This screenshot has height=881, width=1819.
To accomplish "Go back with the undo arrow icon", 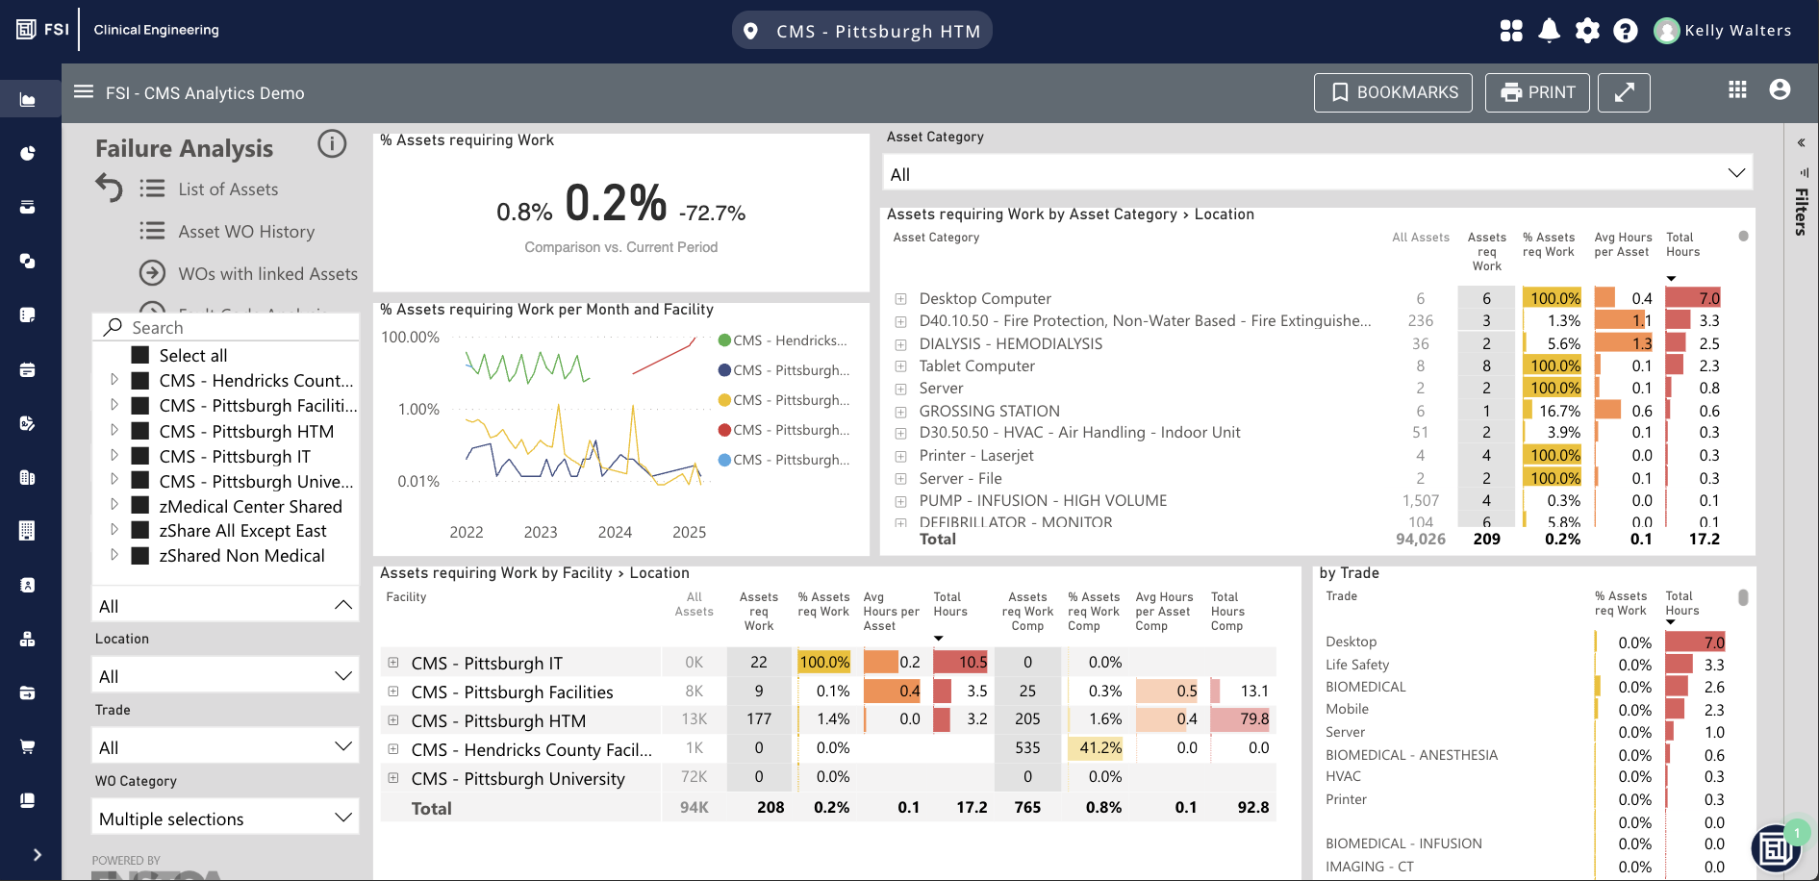I will click(109, 188).
